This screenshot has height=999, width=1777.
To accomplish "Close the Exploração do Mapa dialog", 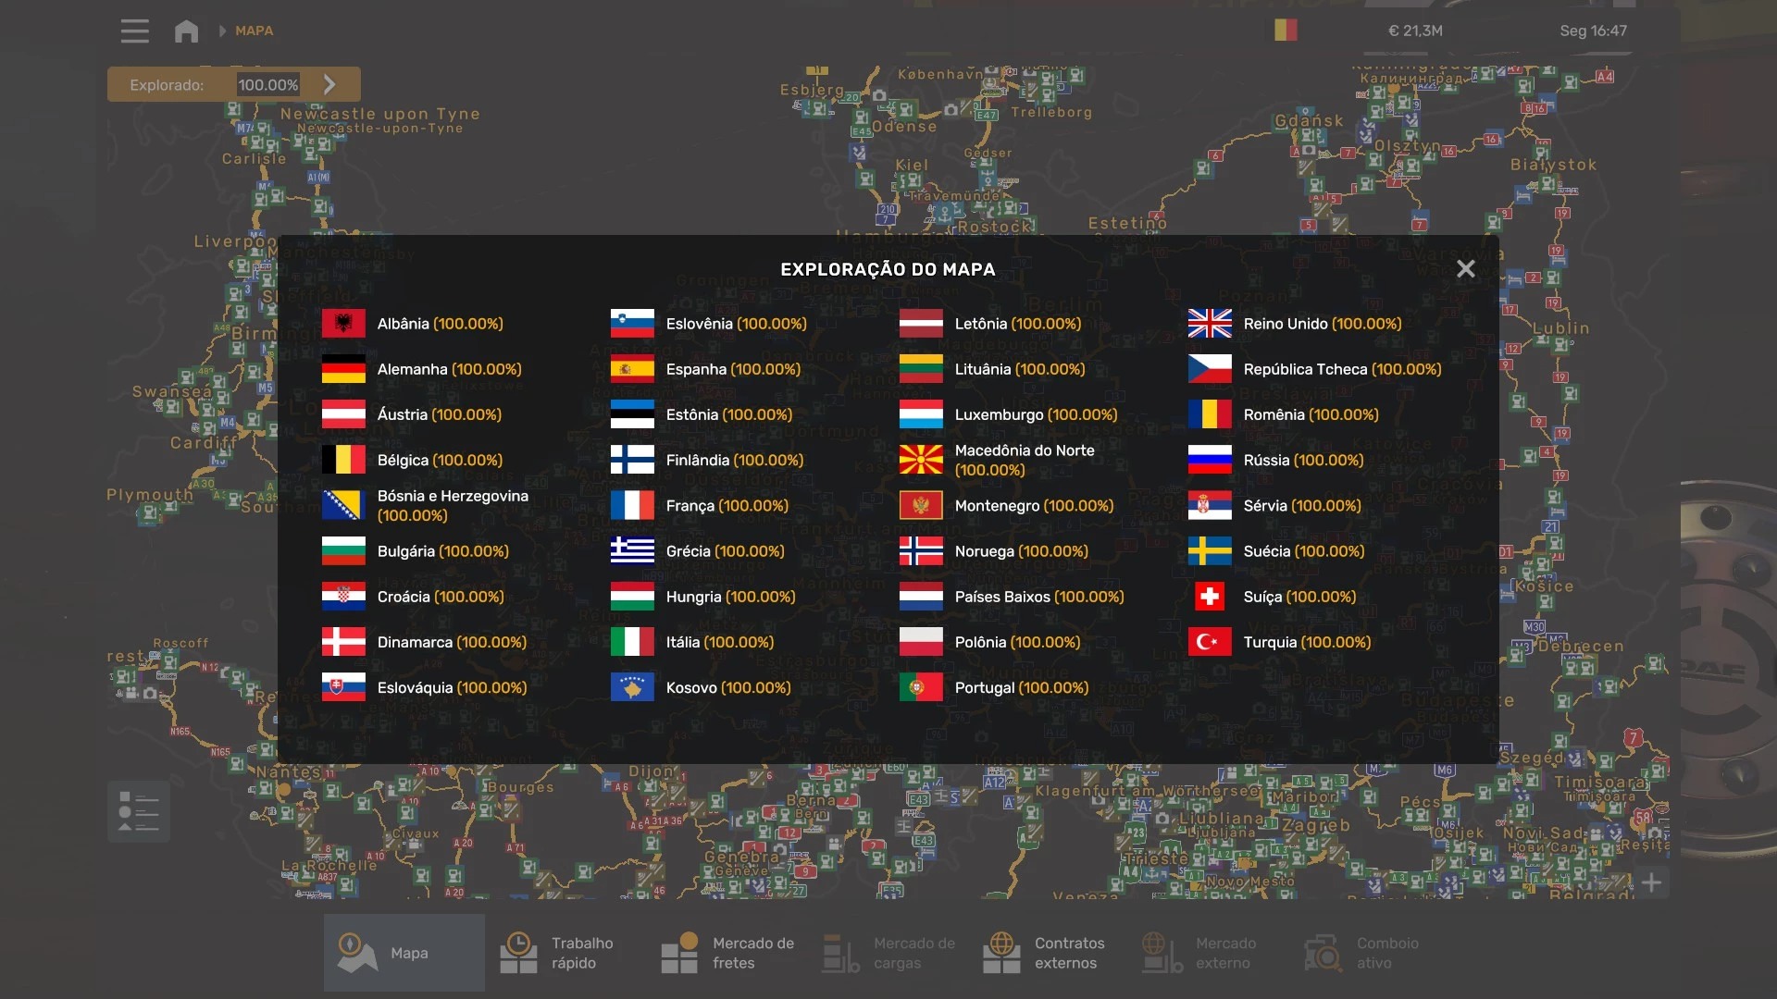I will tap(1465, 269).
